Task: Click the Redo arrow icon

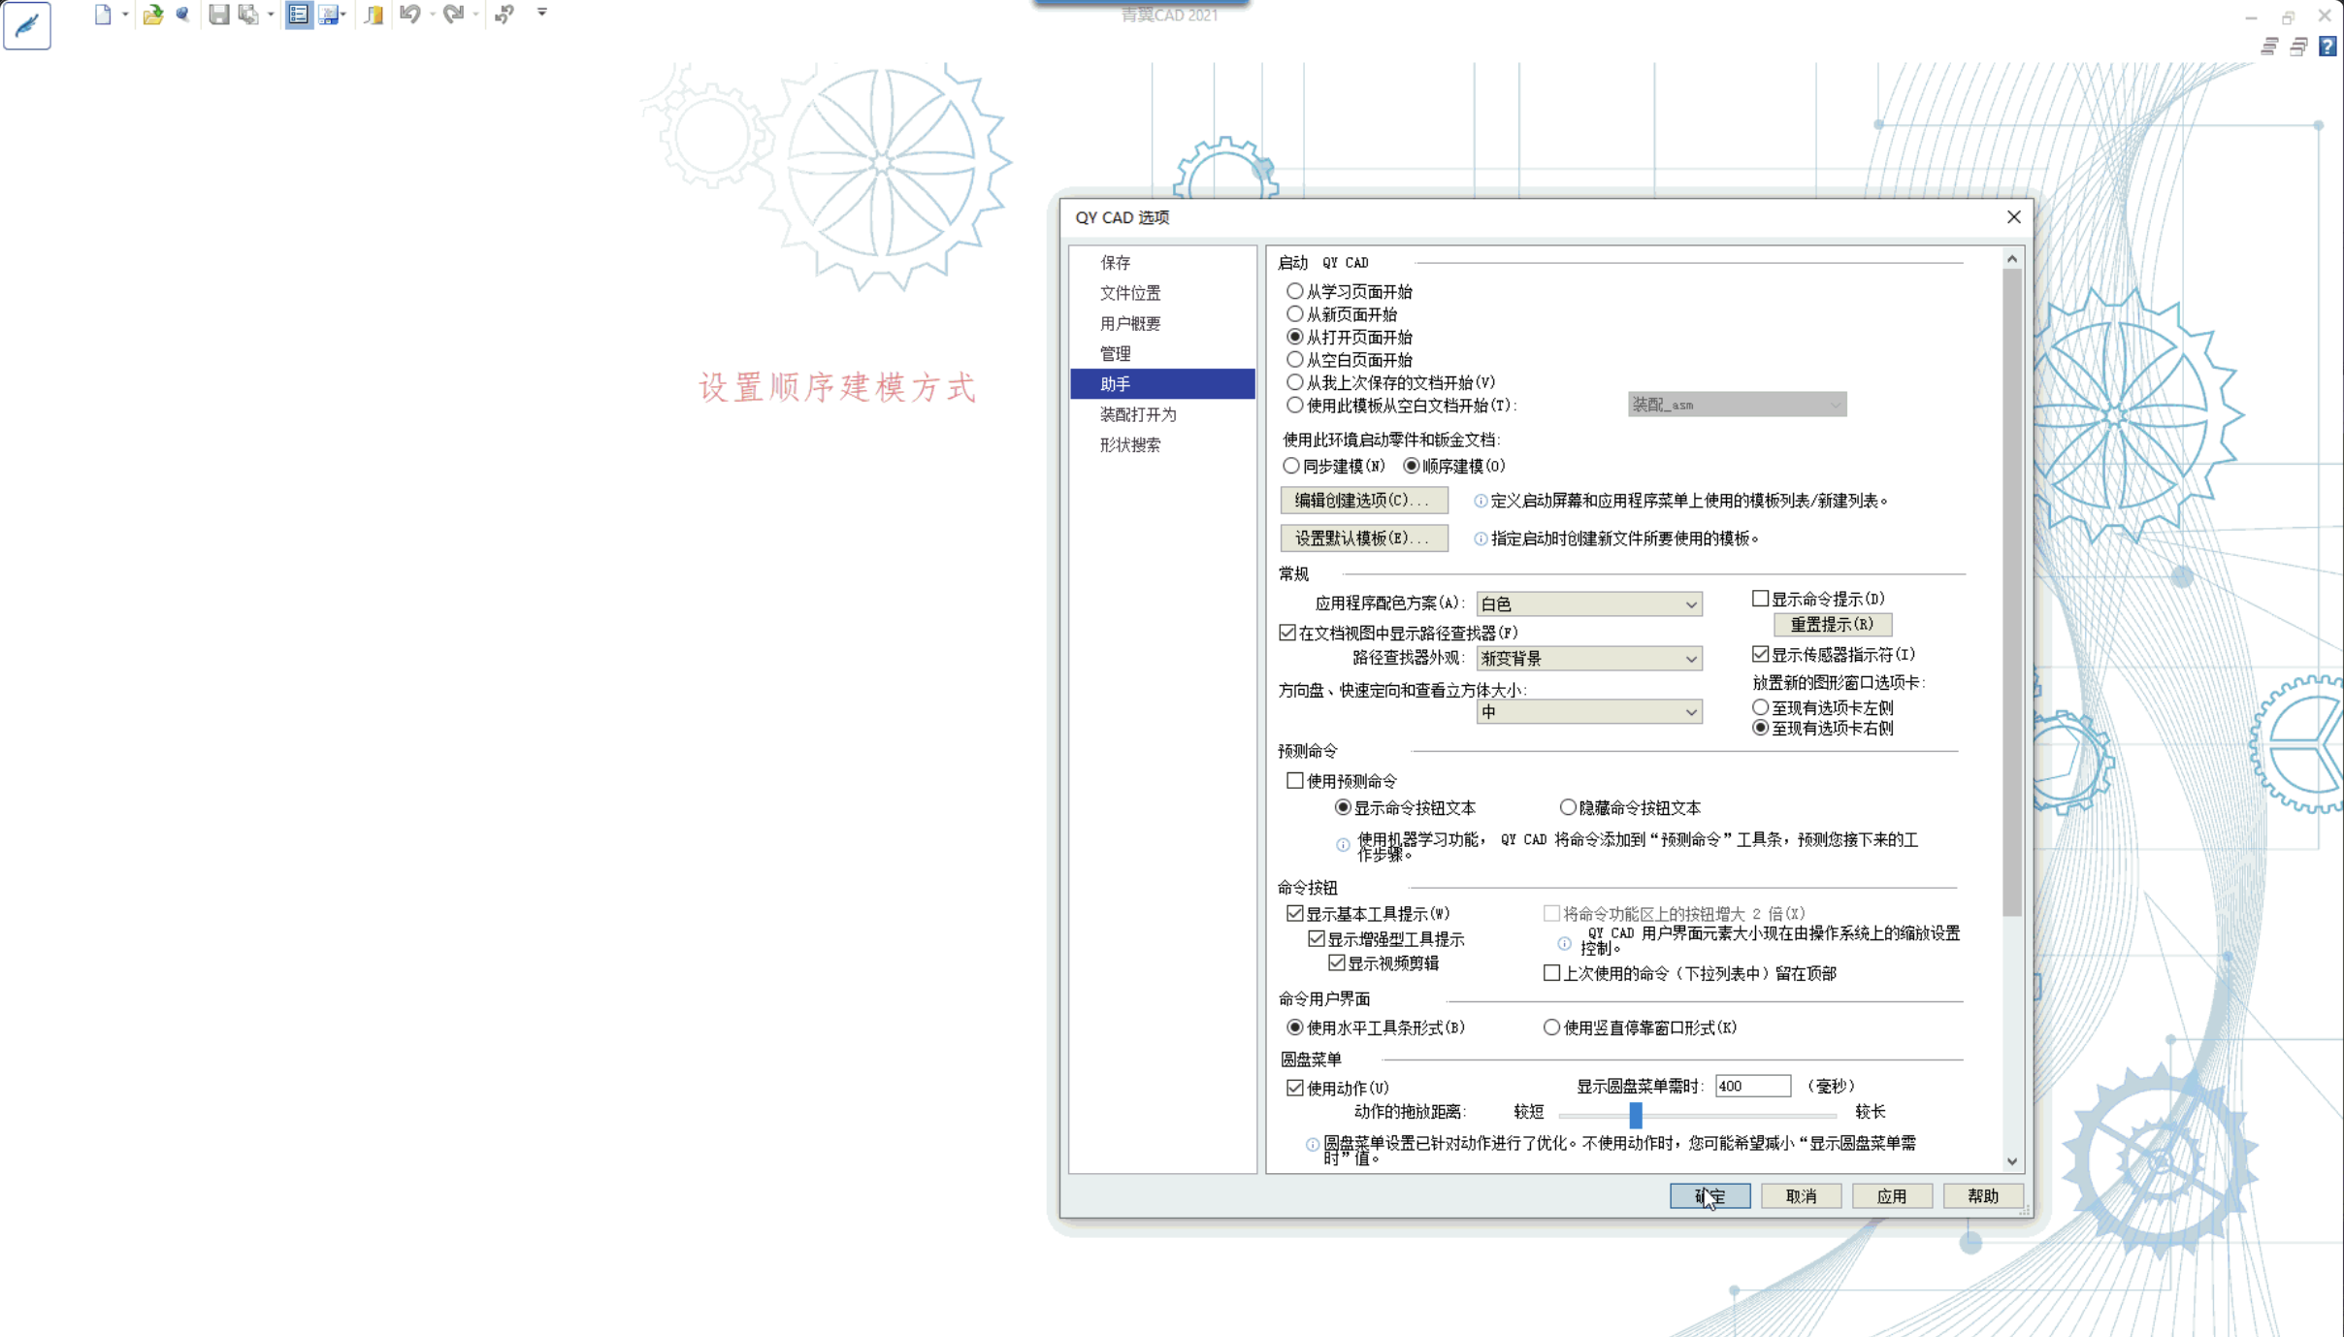Action: pos(453,15)
